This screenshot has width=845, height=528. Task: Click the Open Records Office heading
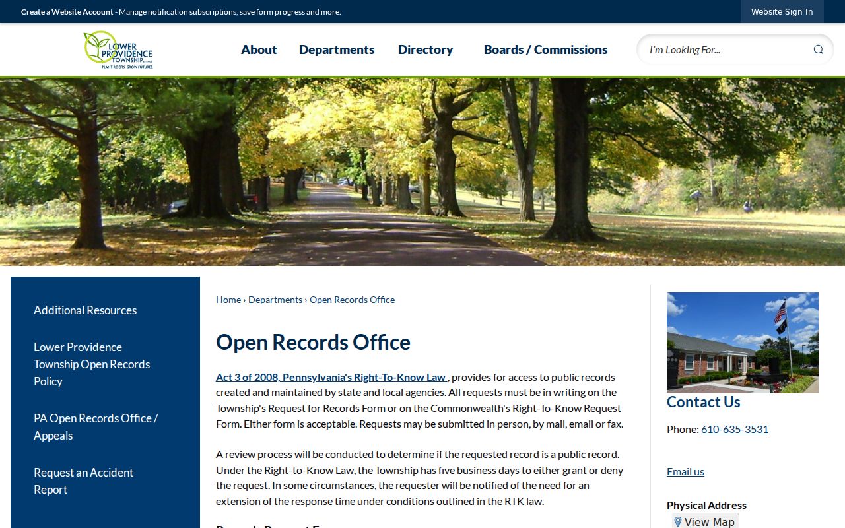[x=313, y=342]
